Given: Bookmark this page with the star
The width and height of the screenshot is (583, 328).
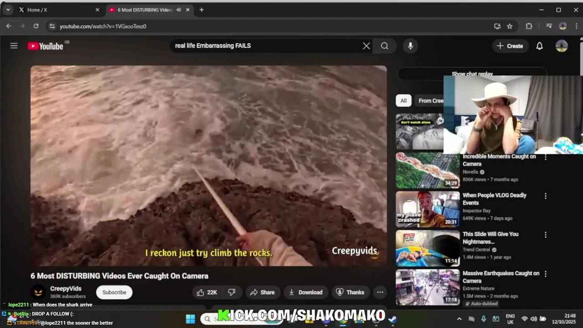Looking at the screenshot, I should (510, 26).
